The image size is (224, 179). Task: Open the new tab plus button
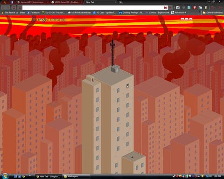tap(121, 2)
